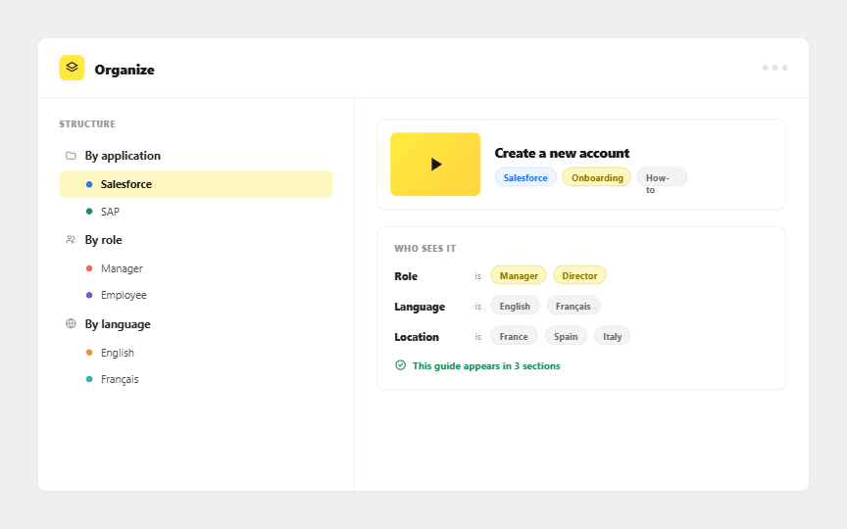The width and height of the screenshot is (847, 529).
Task: Click the Location condition label
Action: click(x=417, y=337)
